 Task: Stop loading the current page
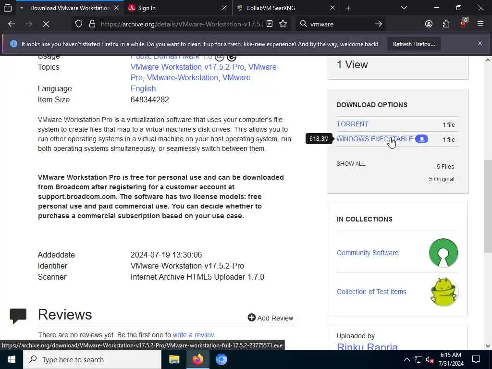tap(46, 24)
